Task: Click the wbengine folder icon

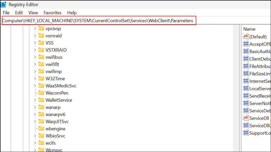Action: point(41,129)
